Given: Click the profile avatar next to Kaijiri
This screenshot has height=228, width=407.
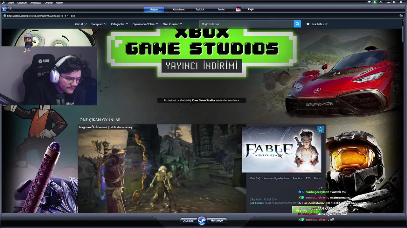Looking at the screenshot, I should point(238,9).
